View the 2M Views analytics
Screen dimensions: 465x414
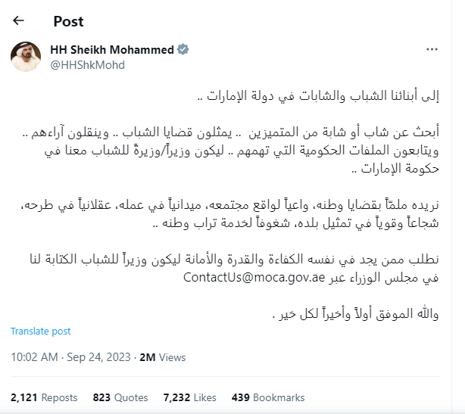[x=163, y=357]
